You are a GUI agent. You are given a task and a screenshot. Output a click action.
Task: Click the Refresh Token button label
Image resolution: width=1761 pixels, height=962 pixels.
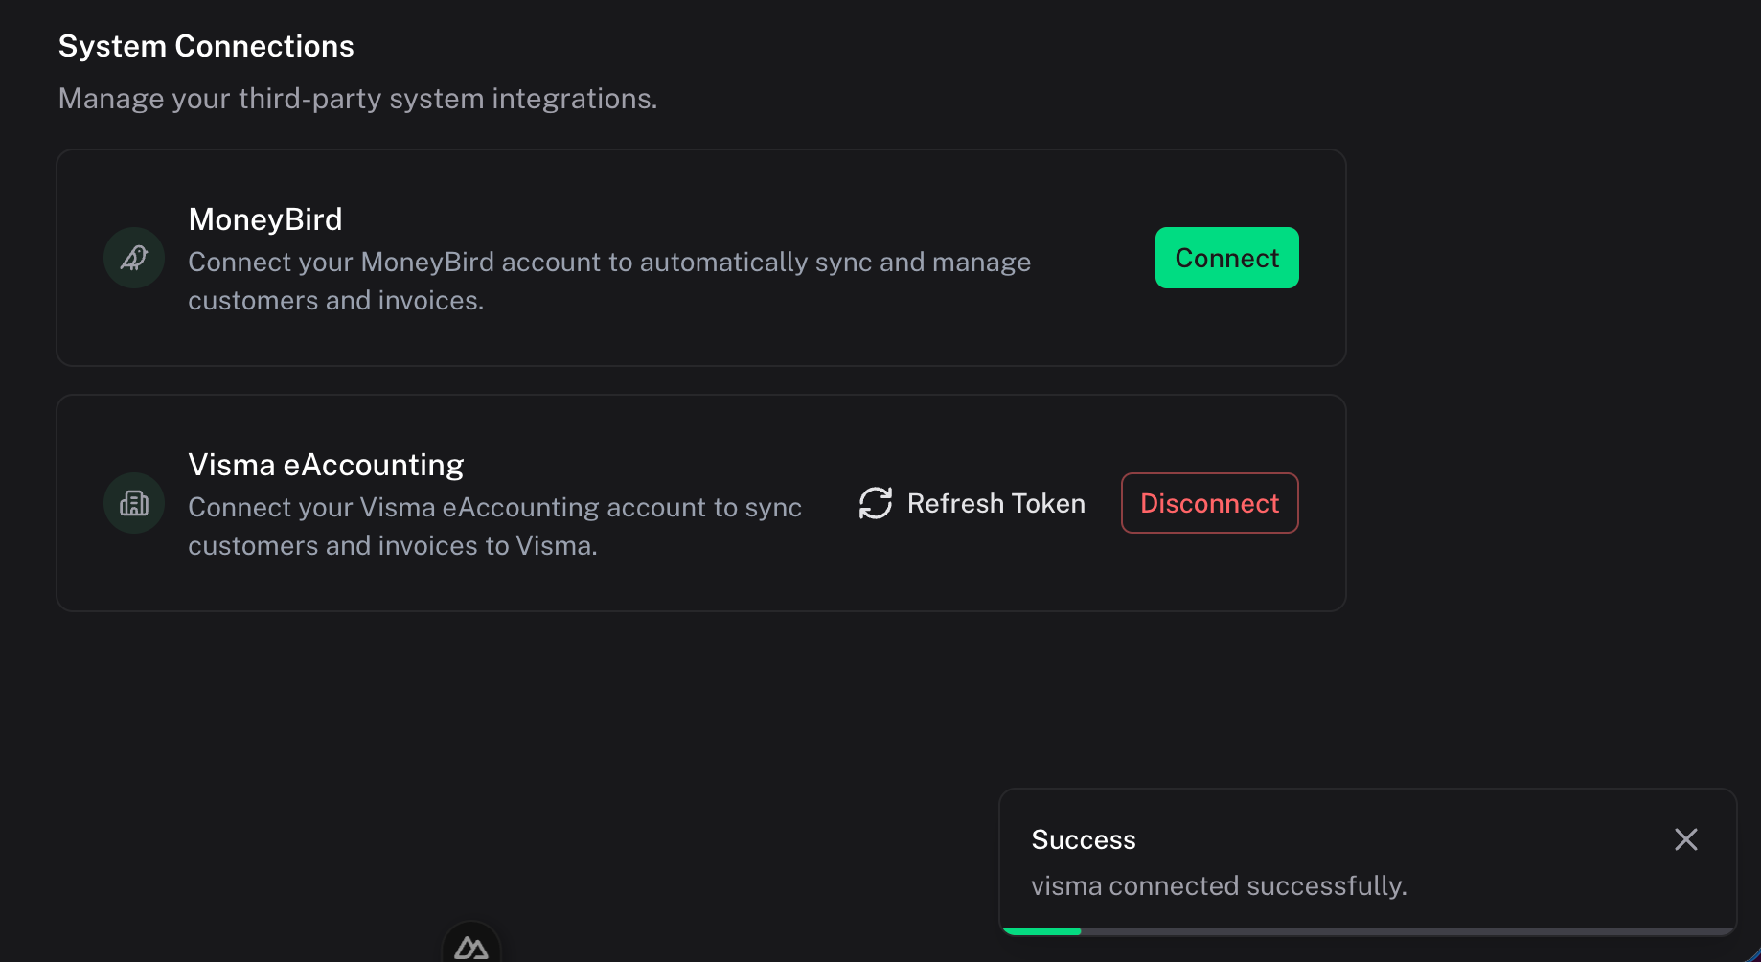pyautogui.click(x=996, y=503)
